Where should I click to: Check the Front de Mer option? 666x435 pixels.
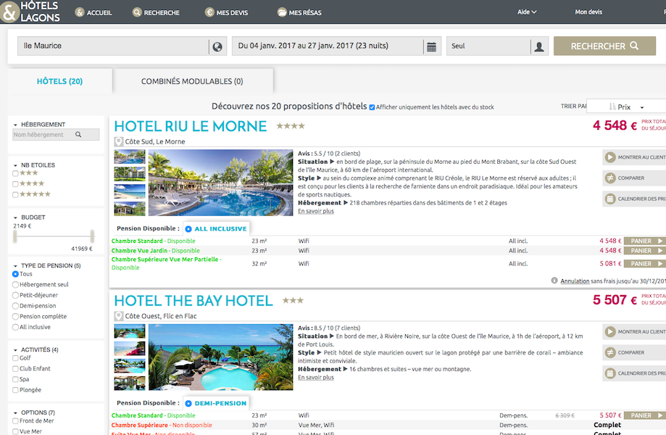point(15,421)
